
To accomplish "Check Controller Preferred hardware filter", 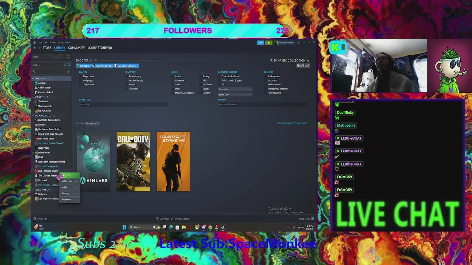I will pos(220,77).
